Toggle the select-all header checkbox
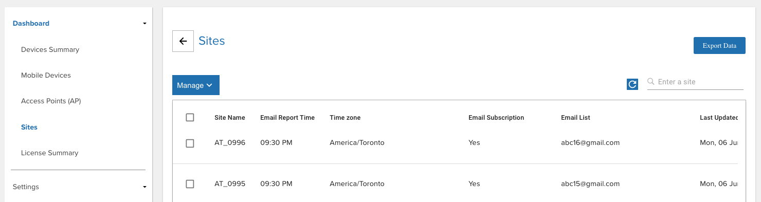This screenshot has width=761, height=202. (x=190, y=118)
